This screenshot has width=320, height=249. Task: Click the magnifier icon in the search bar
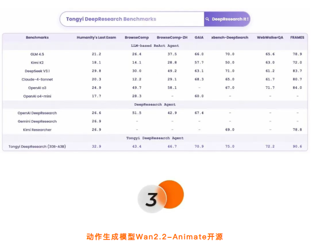point(208,19)
